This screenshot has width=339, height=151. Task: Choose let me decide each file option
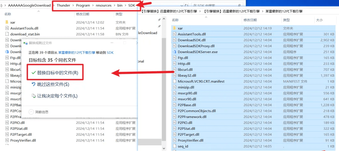point(55,96)
